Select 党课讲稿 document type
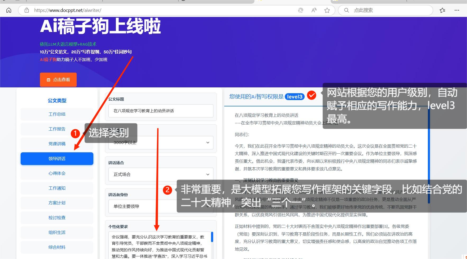The image size is (467, 259). (x=57, y=144)
